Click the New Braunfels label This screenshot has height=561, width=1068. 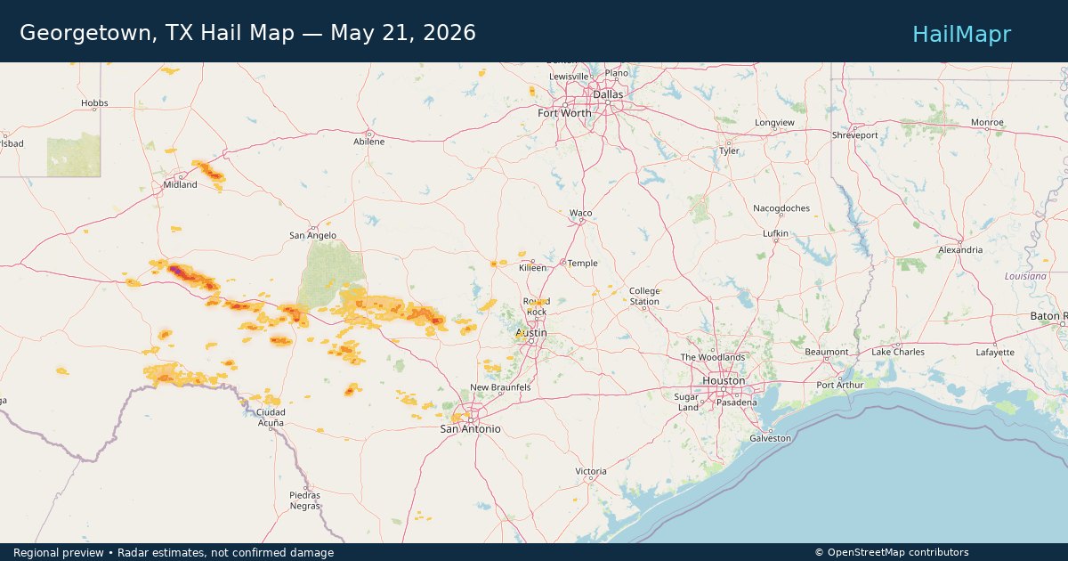pyautogui.click(x=500, y=387)
